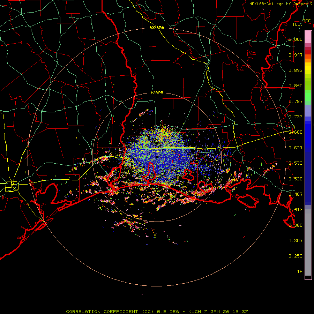Pick the light pink swatch atop the color scale
This screenshot has height=314, width=314.
[308, 37]
